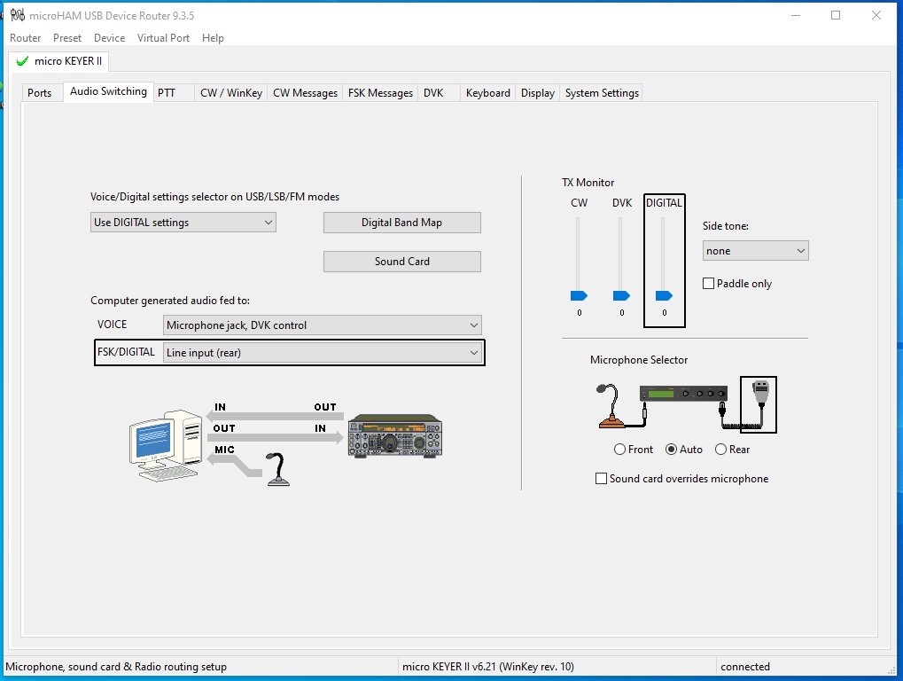This screenshot has height=681, width=903.
Task: Click the desk microphone in audio routing diagram
Action: coord(278,470)
